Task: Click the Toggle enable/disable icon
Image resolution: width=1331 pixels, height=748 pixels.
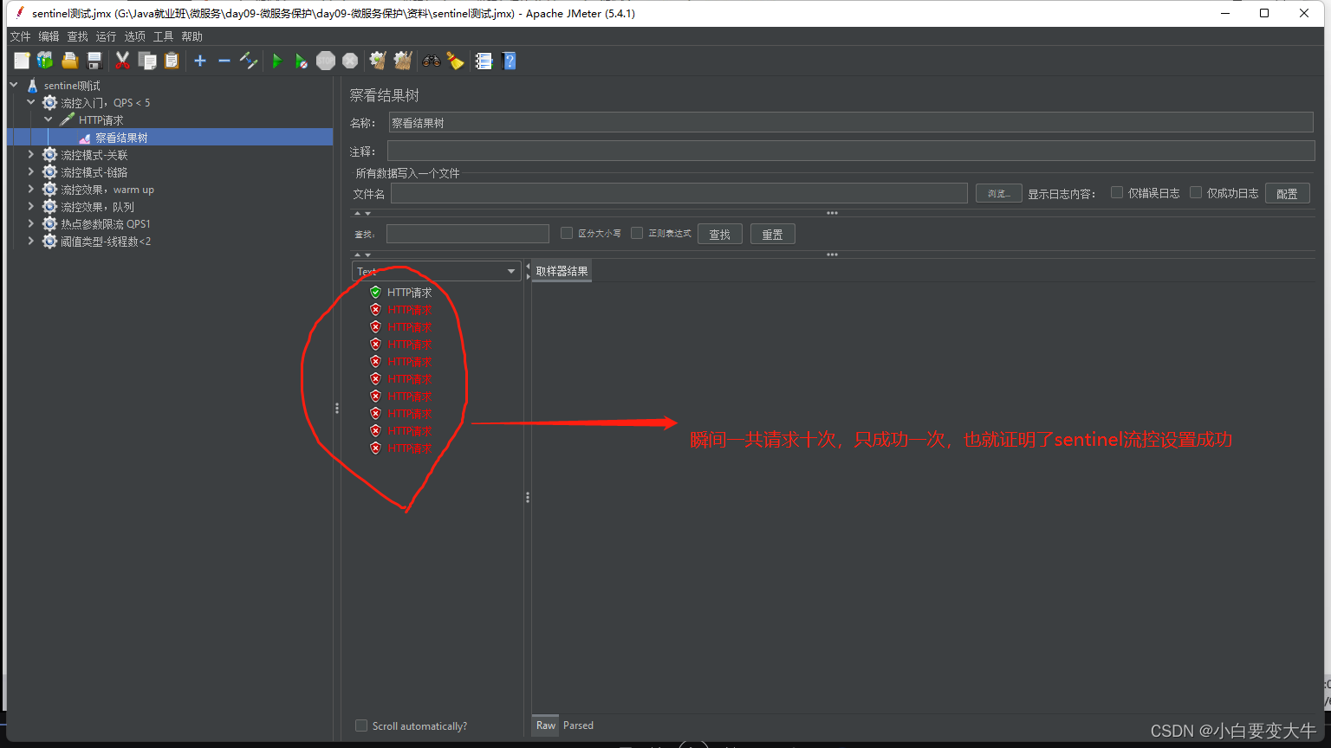Action: (249, 61)
